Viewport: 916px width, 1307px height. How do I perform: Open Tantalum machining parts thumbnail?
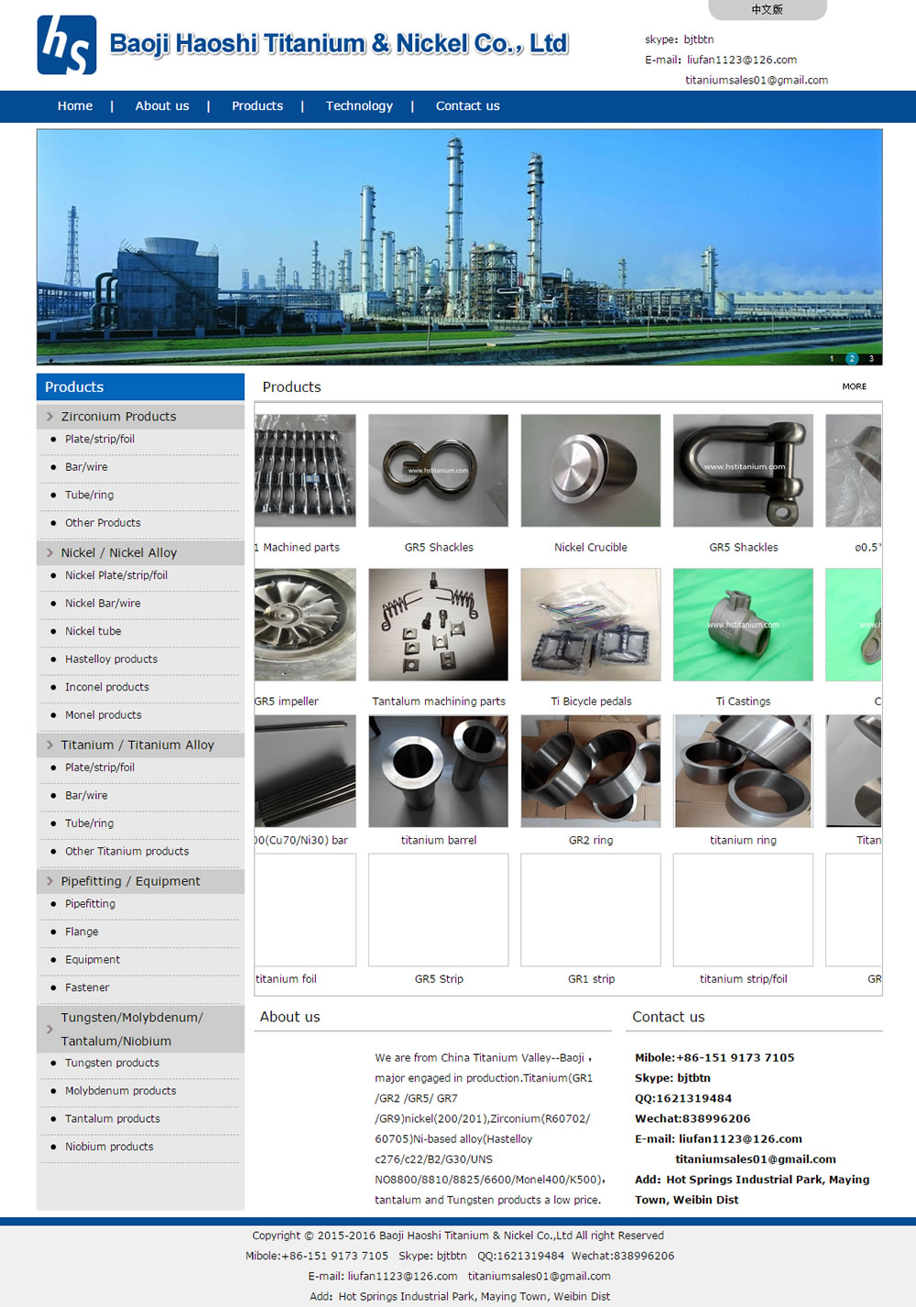click(439, 625)
